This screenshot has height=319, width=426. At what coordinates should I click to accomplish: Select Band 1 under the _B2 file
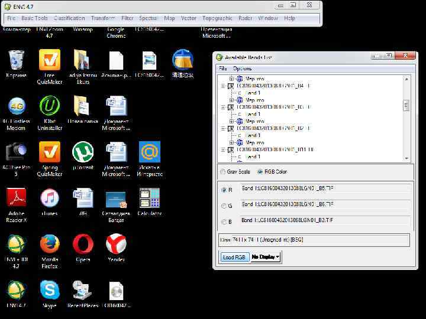pyautogui.click(x=253, y=135)
